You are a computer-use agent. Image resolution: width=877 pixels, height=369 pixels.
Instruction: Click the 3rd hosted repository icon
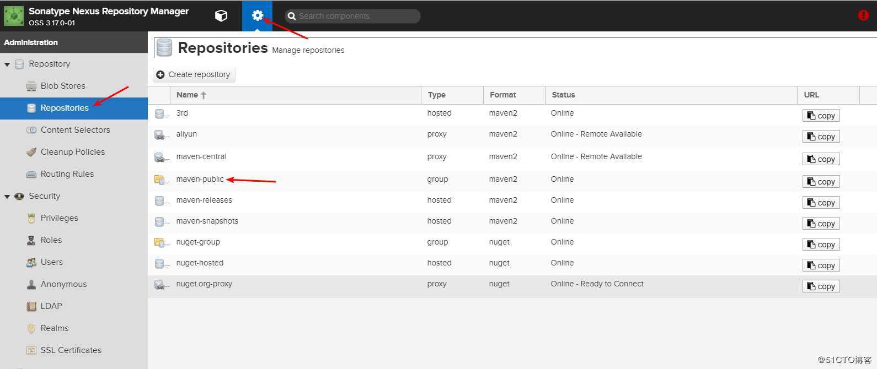click(x=160, y=114)
